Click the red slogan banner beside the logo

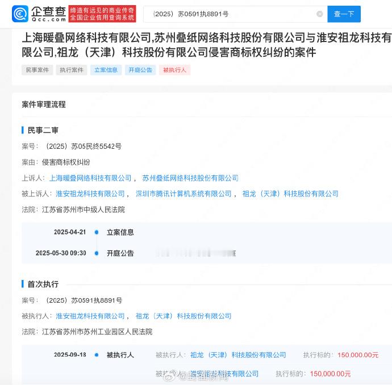click(x=102, y=14)
